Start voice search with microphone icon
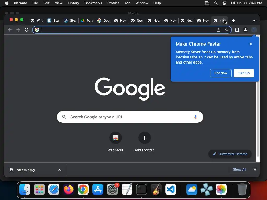267x200 pixels. (x=196, y=117)
